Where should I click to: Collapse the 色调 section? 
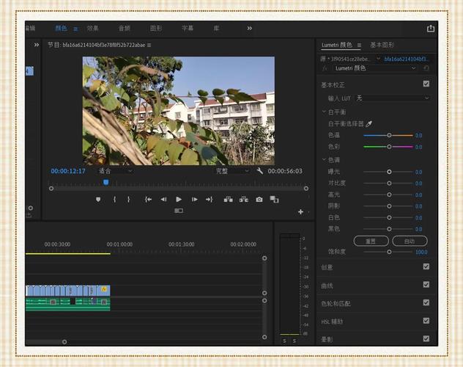324,160
